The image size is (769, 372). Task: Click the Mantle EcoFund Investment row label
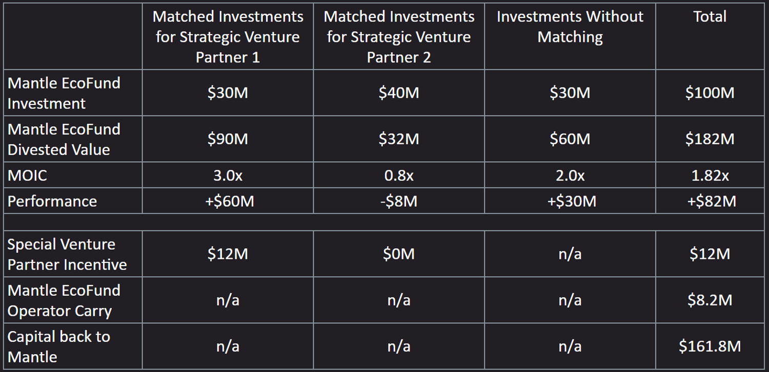(x=64, y=93)
